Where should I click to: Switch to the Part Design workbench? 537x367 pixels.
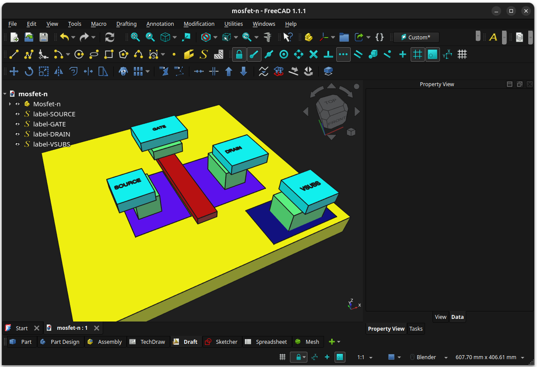click(x=60, y=342)
